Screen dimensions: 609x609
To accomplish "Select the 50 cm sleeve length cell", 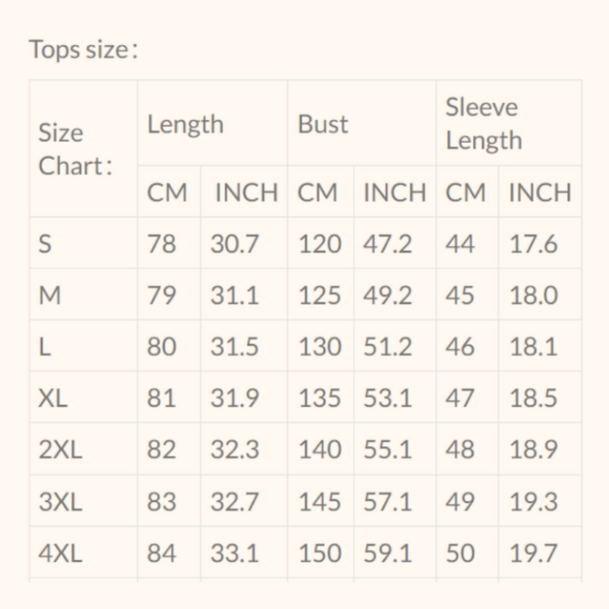I will coord(460,553).
